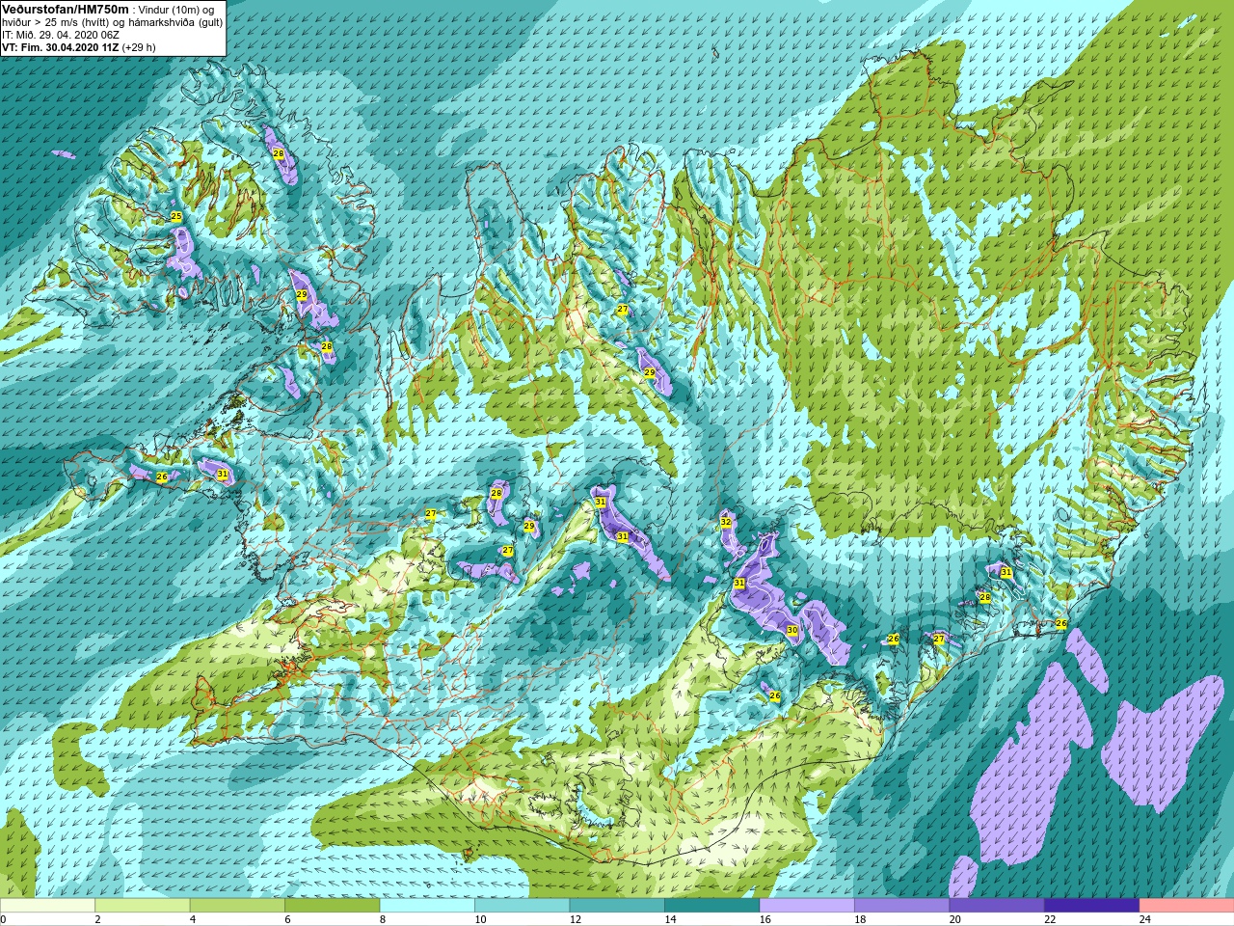
Task: Click the "Vindur (10m) og" legend text
Action: tap(177, 10)
